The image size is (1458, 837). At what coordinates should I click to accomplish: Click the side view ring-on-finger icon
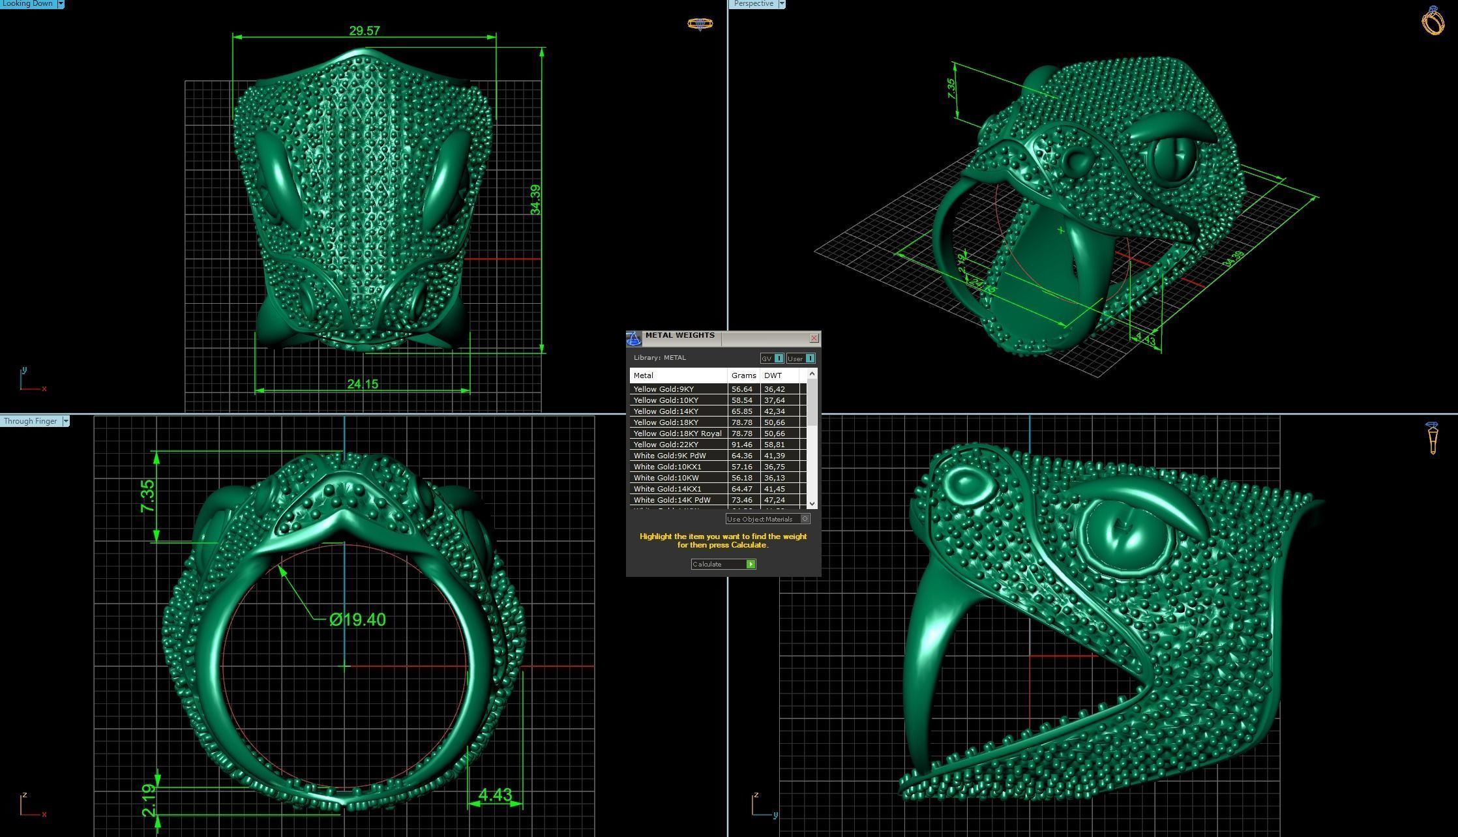(x=1432, y=437)
